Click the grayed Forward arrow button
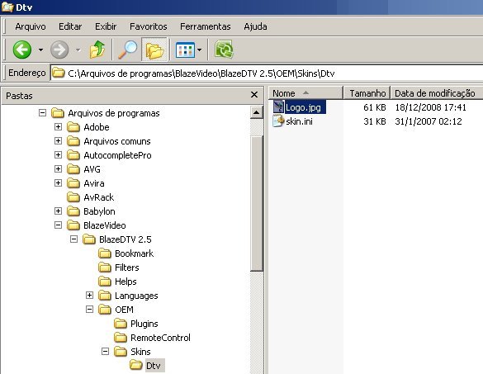This screenshot has height=374, width=483. 59,50
